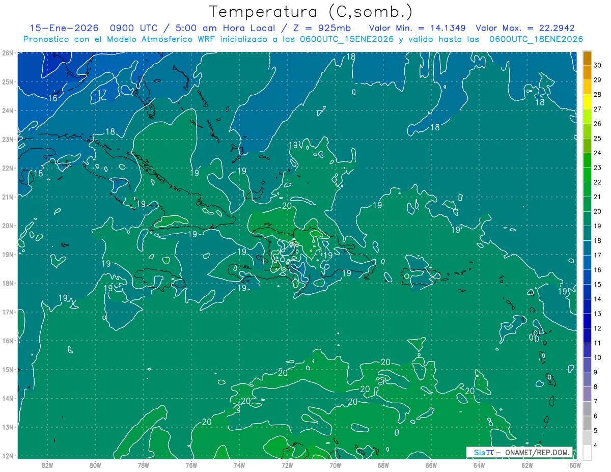This screenshot has height=472, width=611.
Task: Click the '20N' latitude axis label
Action: tap(7, 226)
